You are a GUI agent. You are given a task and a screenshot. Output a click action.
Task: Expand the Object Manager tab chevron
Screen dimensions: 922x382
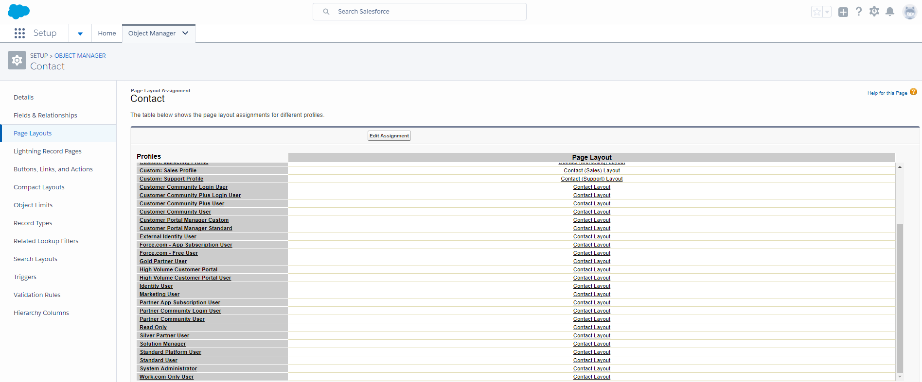point(185,33)
